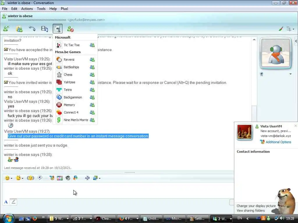Send a nudge with the nudge icon
The image size is (298, 223).
30,178
